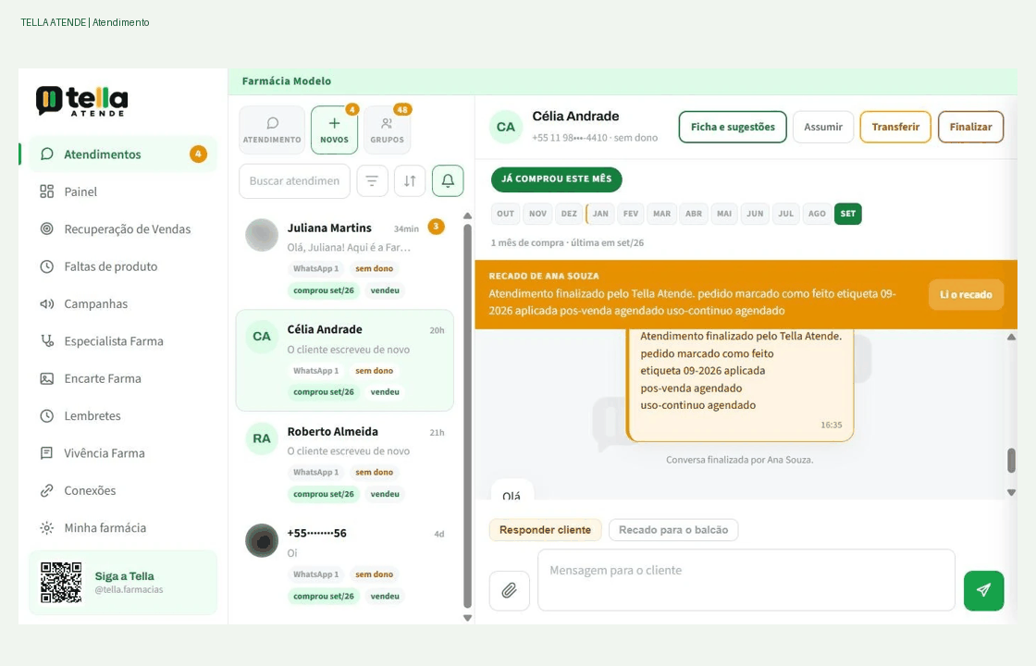Open the filter options icon

[372, 181]
